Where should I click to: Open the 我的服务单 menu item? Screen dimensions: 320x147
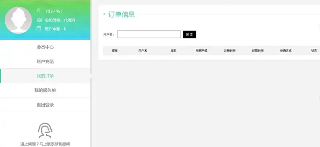(45, 90)
